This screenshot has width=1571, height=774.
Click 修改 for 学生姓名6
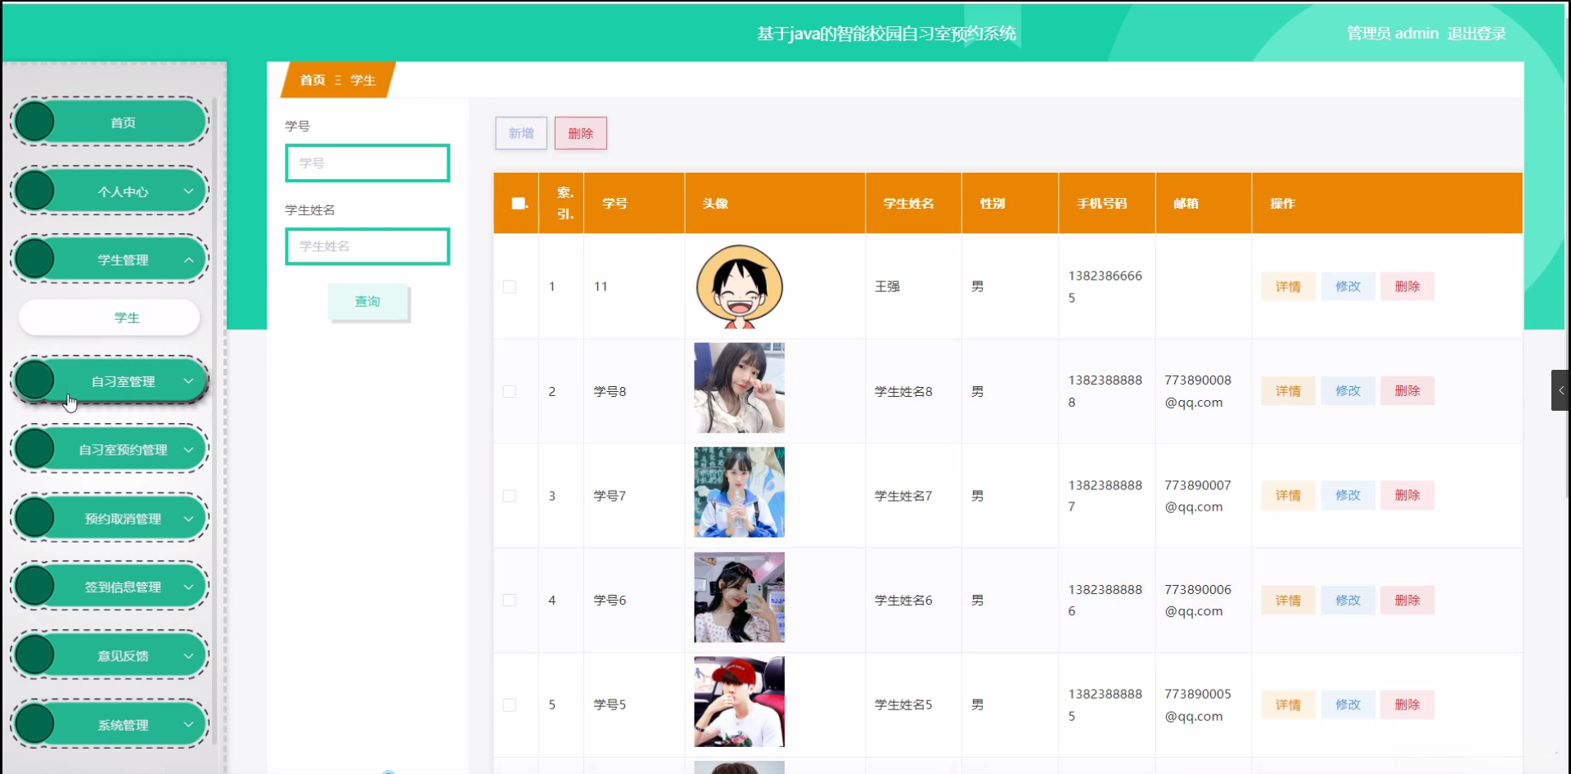(x=1348, y=600)
